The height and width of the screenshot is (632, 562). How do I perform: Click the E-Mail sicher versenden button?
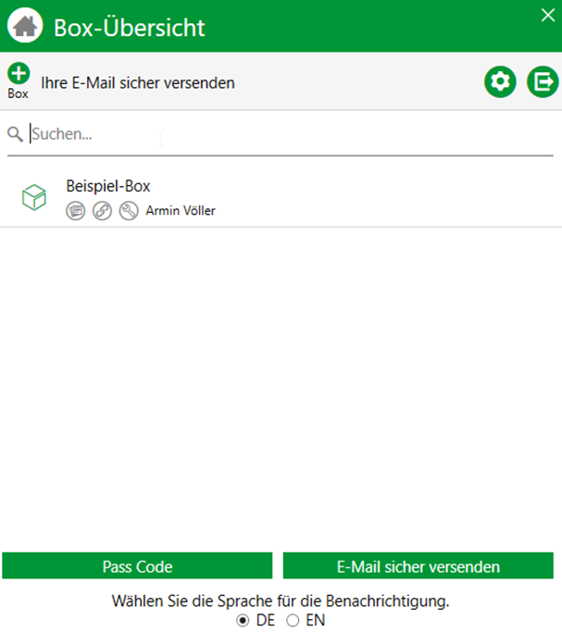418,565
